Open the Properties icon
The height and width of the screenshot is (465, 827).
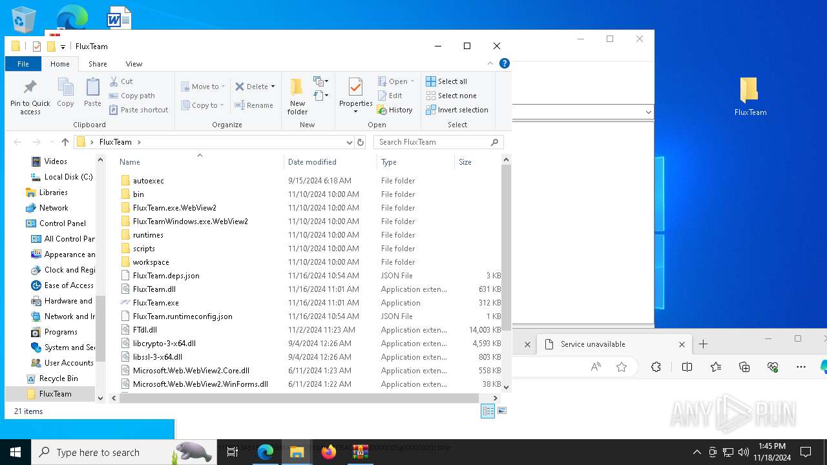click(x=356, y=96)
